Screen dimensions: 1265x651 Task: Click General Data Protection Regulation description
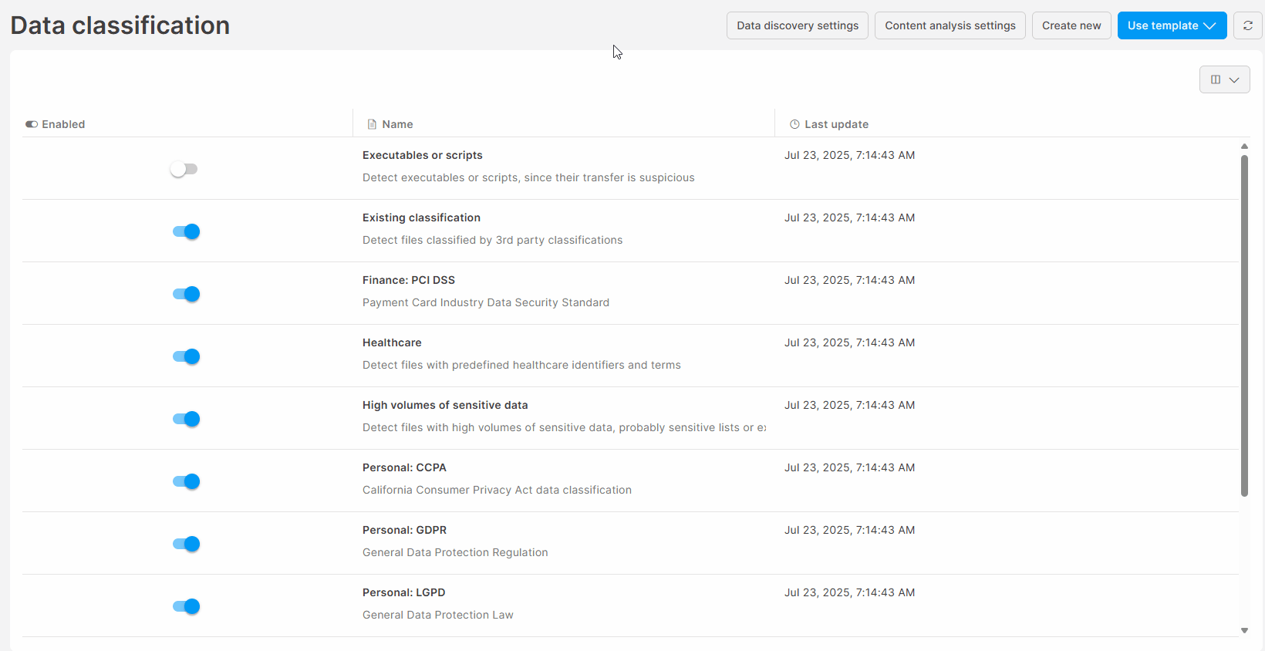pos(455,552)
